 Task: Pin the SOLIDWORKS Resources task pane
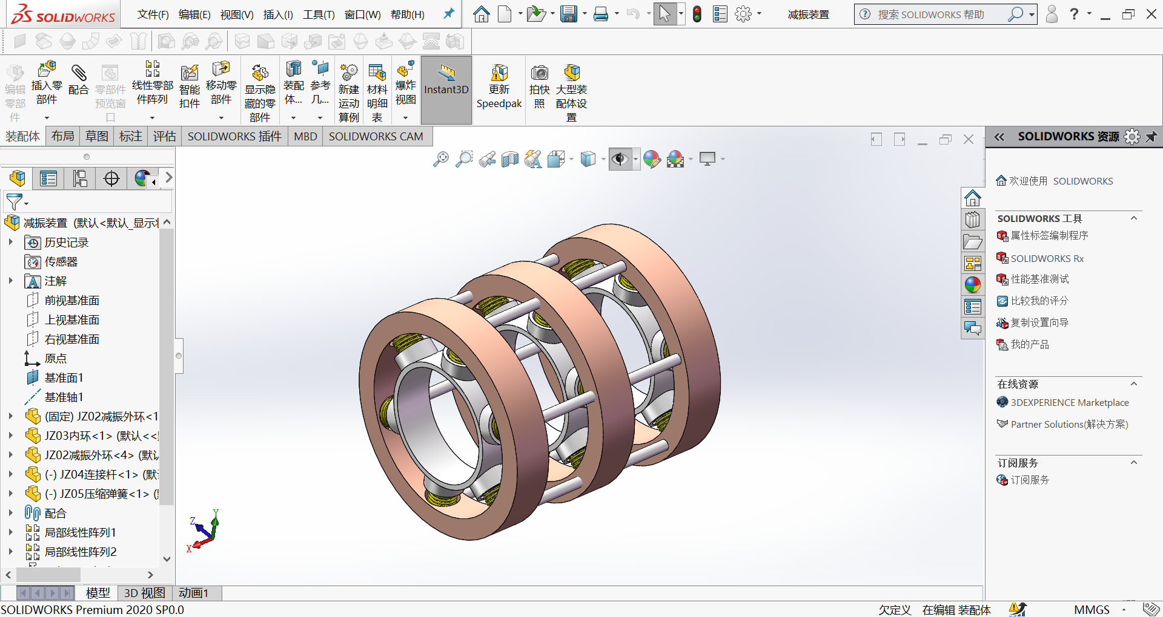tap(1151, 137)
